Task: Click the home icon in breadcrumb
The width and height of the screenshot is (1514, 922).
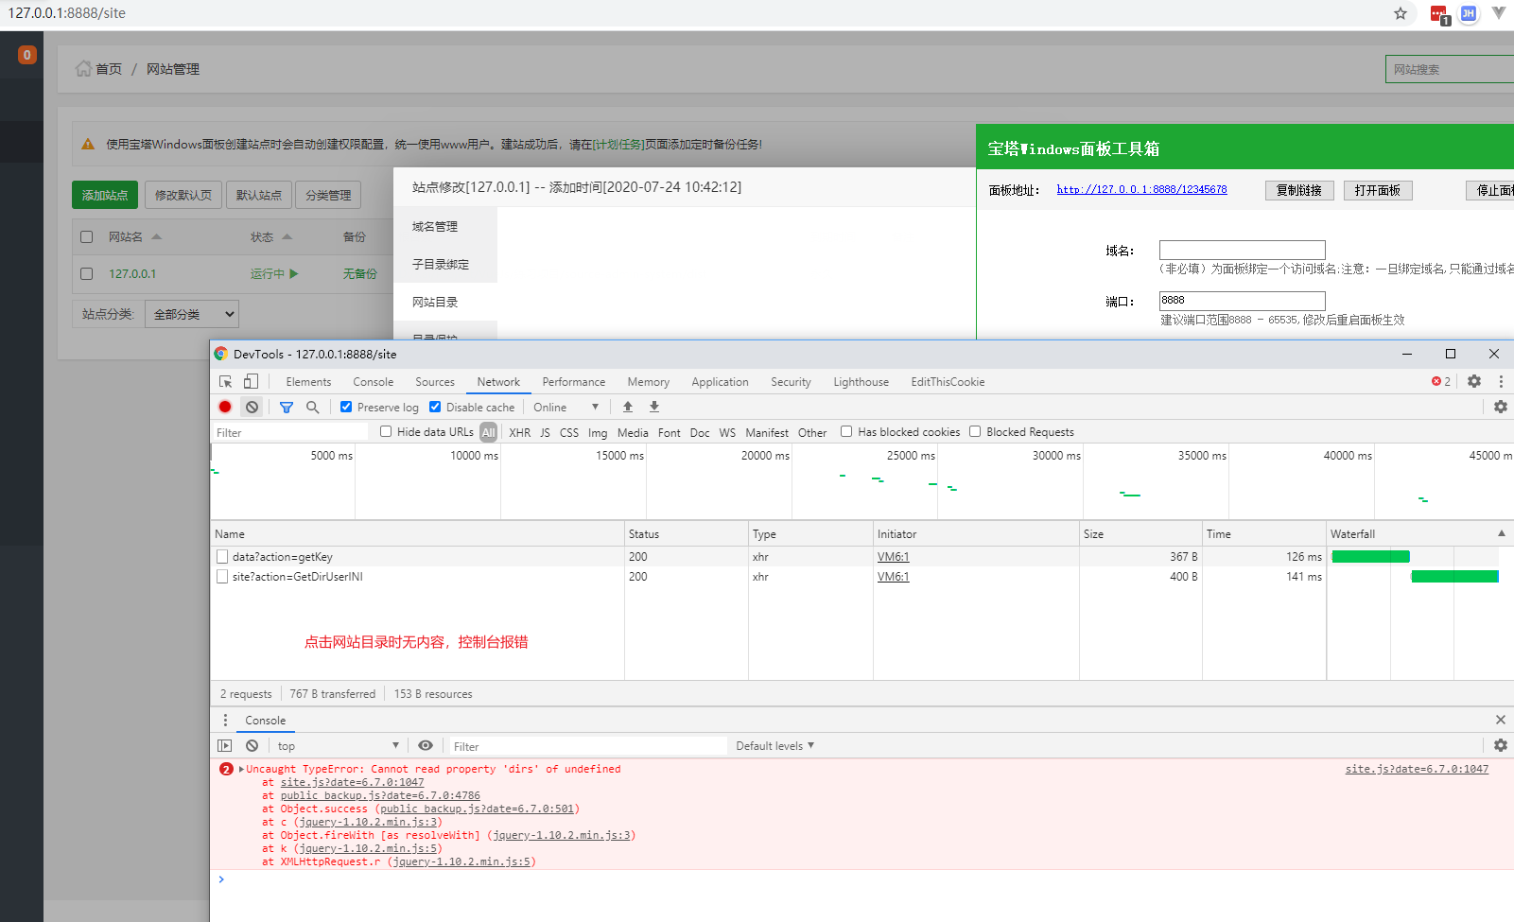Action: click(x=84, y=68)
